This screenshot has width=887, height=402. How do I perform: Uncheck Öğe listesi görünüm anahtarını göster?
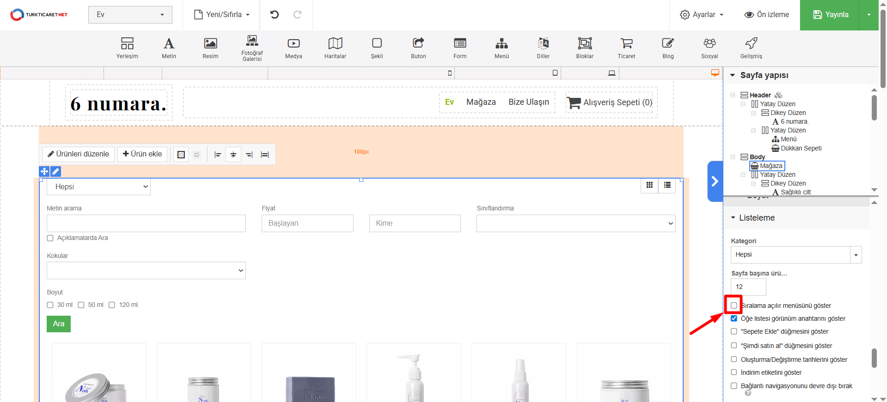point(734,318)
